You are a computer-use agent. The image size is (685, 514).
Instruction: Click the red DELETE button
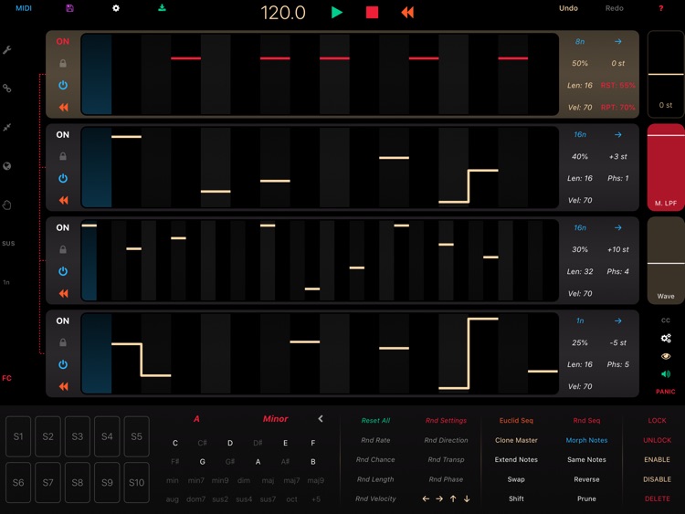click(x=657, y=498)
